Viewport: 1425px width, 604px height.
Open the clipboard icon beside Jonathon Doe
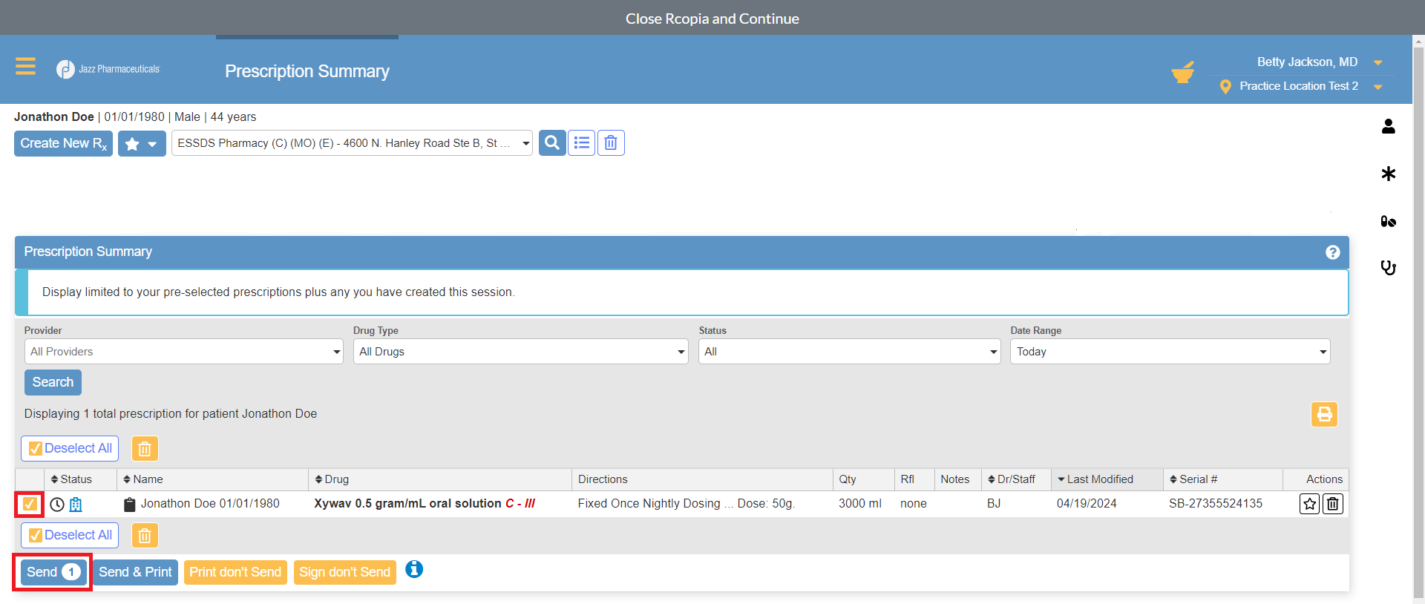point(130,505)
